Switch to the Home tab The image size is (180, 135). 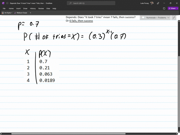point(11,9)
